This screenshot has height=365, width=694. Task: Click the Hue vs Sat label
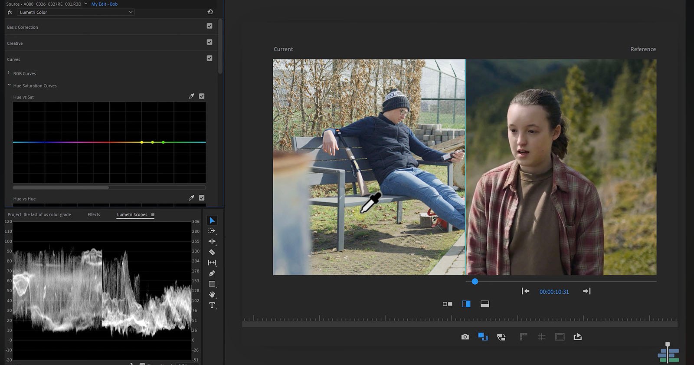pyautogui.click(x=23, y=97)
